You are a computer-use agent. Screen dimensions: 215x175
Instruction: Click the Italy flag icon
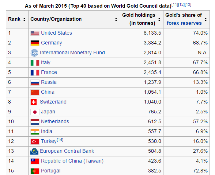[x=35, y=63]
